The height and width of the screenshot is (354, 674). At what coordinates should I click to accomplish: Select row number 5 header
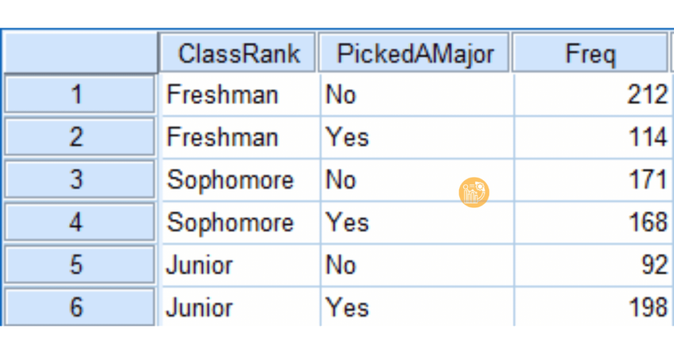coord(79,265)
